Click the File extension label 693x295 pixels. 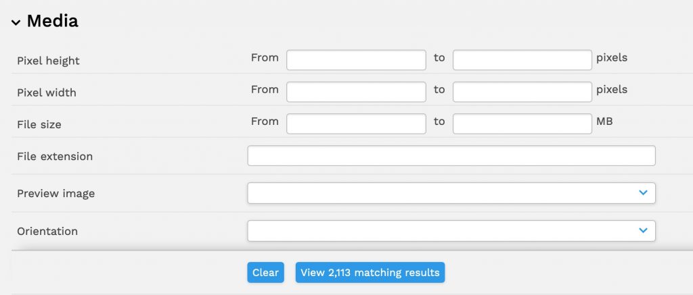point(54,157)
